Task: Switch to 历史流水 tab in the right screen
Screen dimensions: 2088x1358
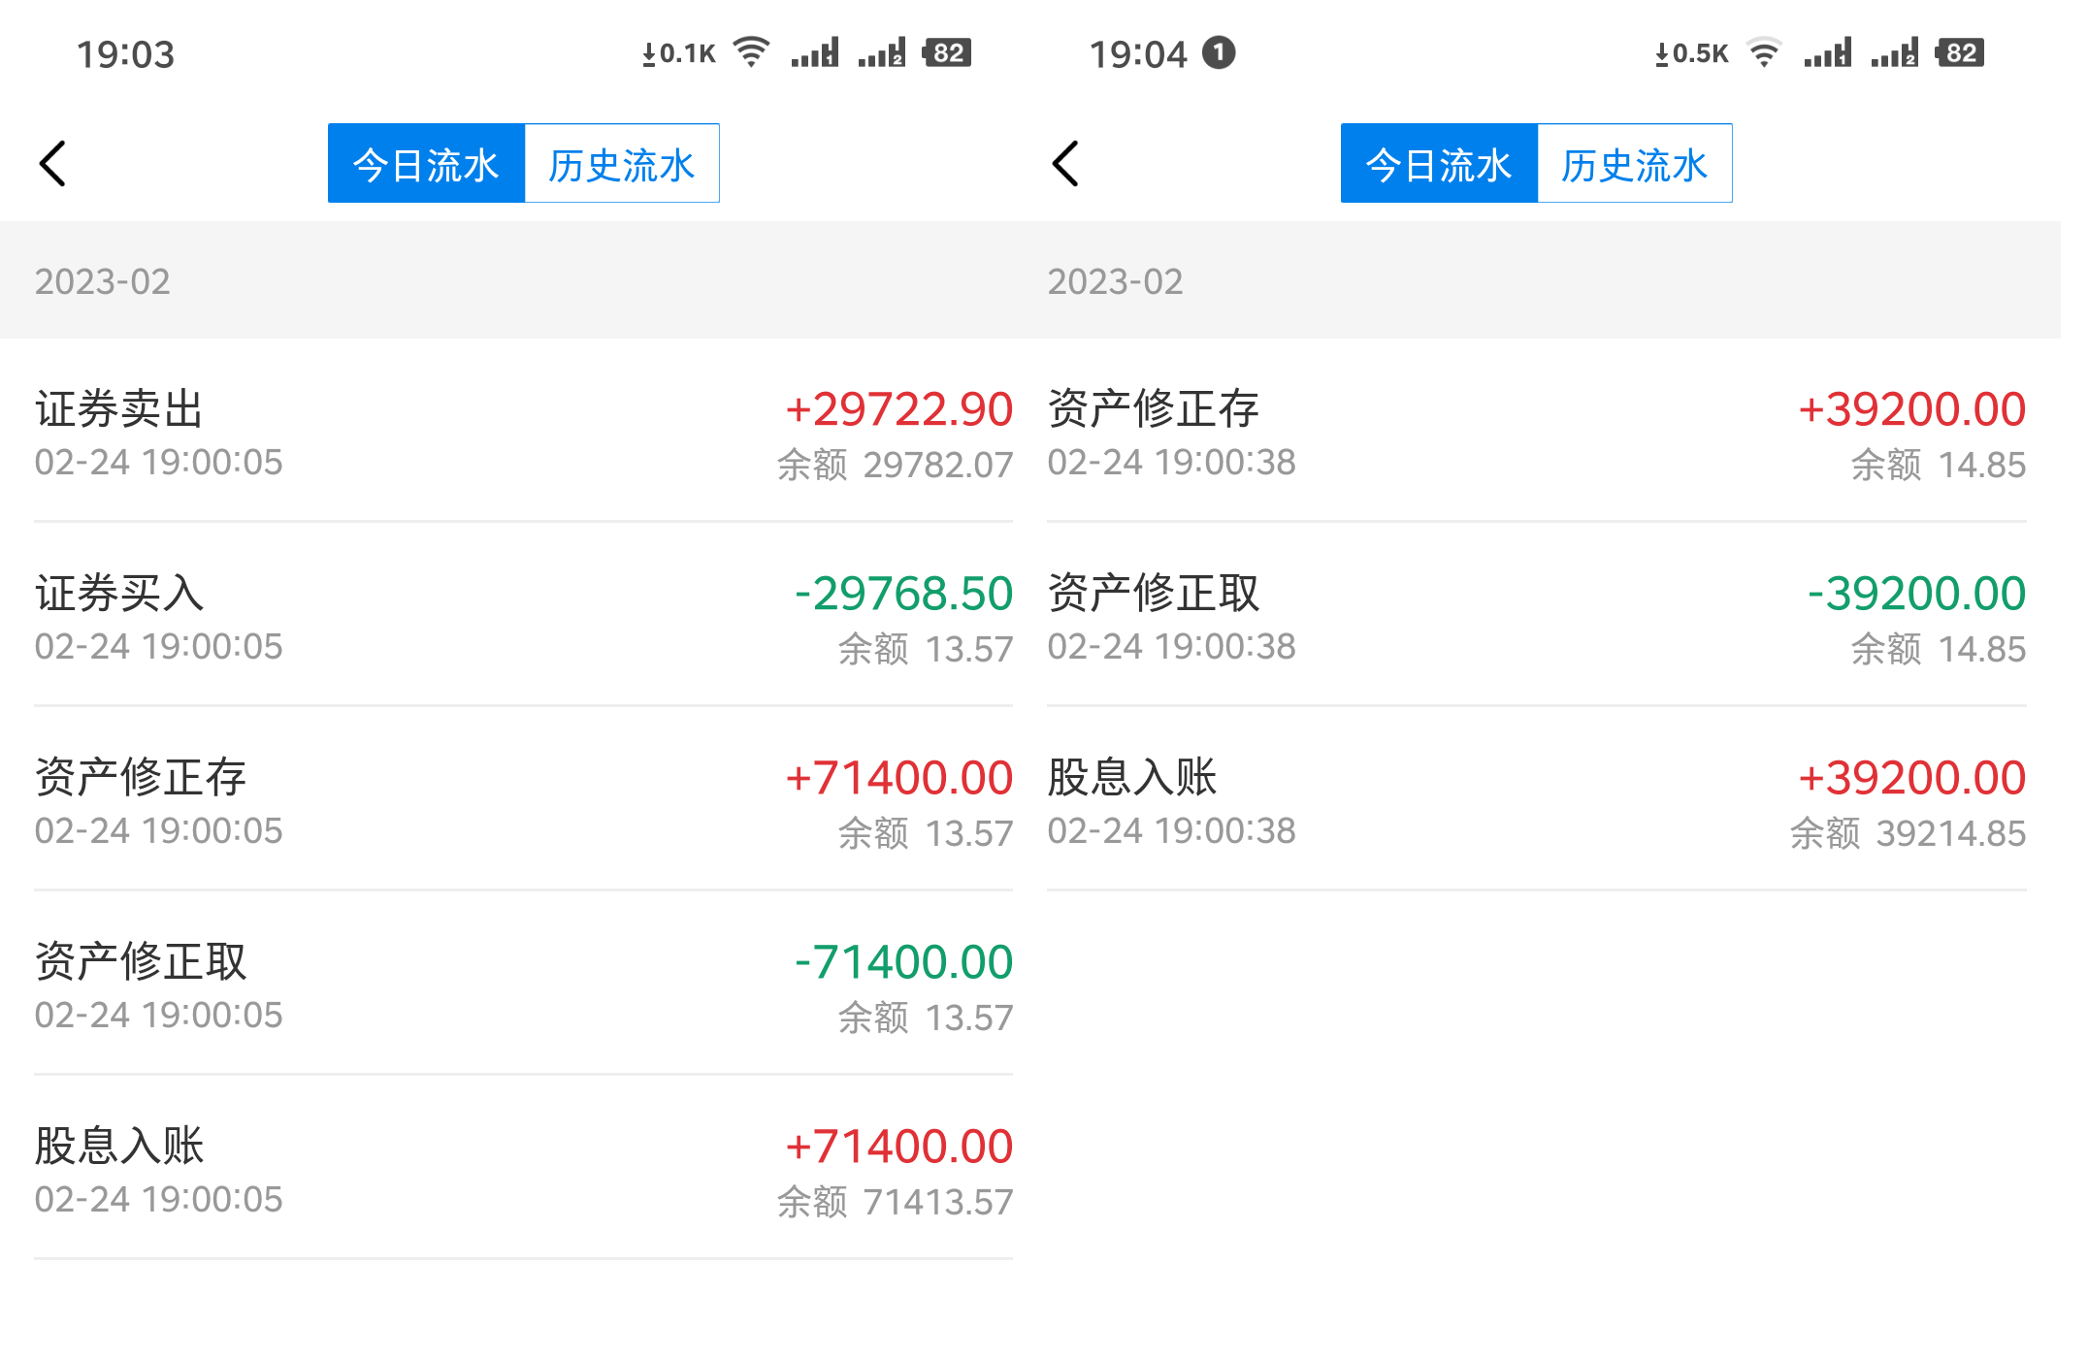Action: [x=1635, y=163]
